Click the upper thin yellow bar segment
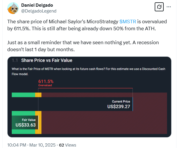Screen dimensions: 184x148 click(38, 95)
